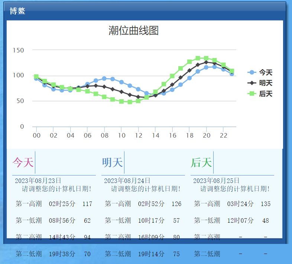Click 后天 first high tide time 03时24分
The width and height of the screenshot is (292, 264).
click(240, 204)
